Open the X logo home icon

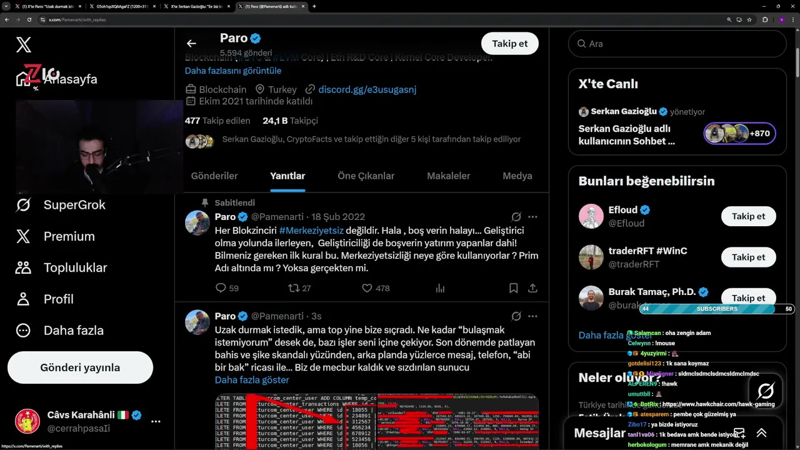tap(23, 44)
